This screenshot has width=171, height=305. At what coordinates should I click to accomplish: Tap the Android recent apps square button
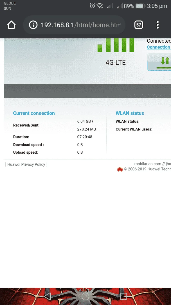123,296
